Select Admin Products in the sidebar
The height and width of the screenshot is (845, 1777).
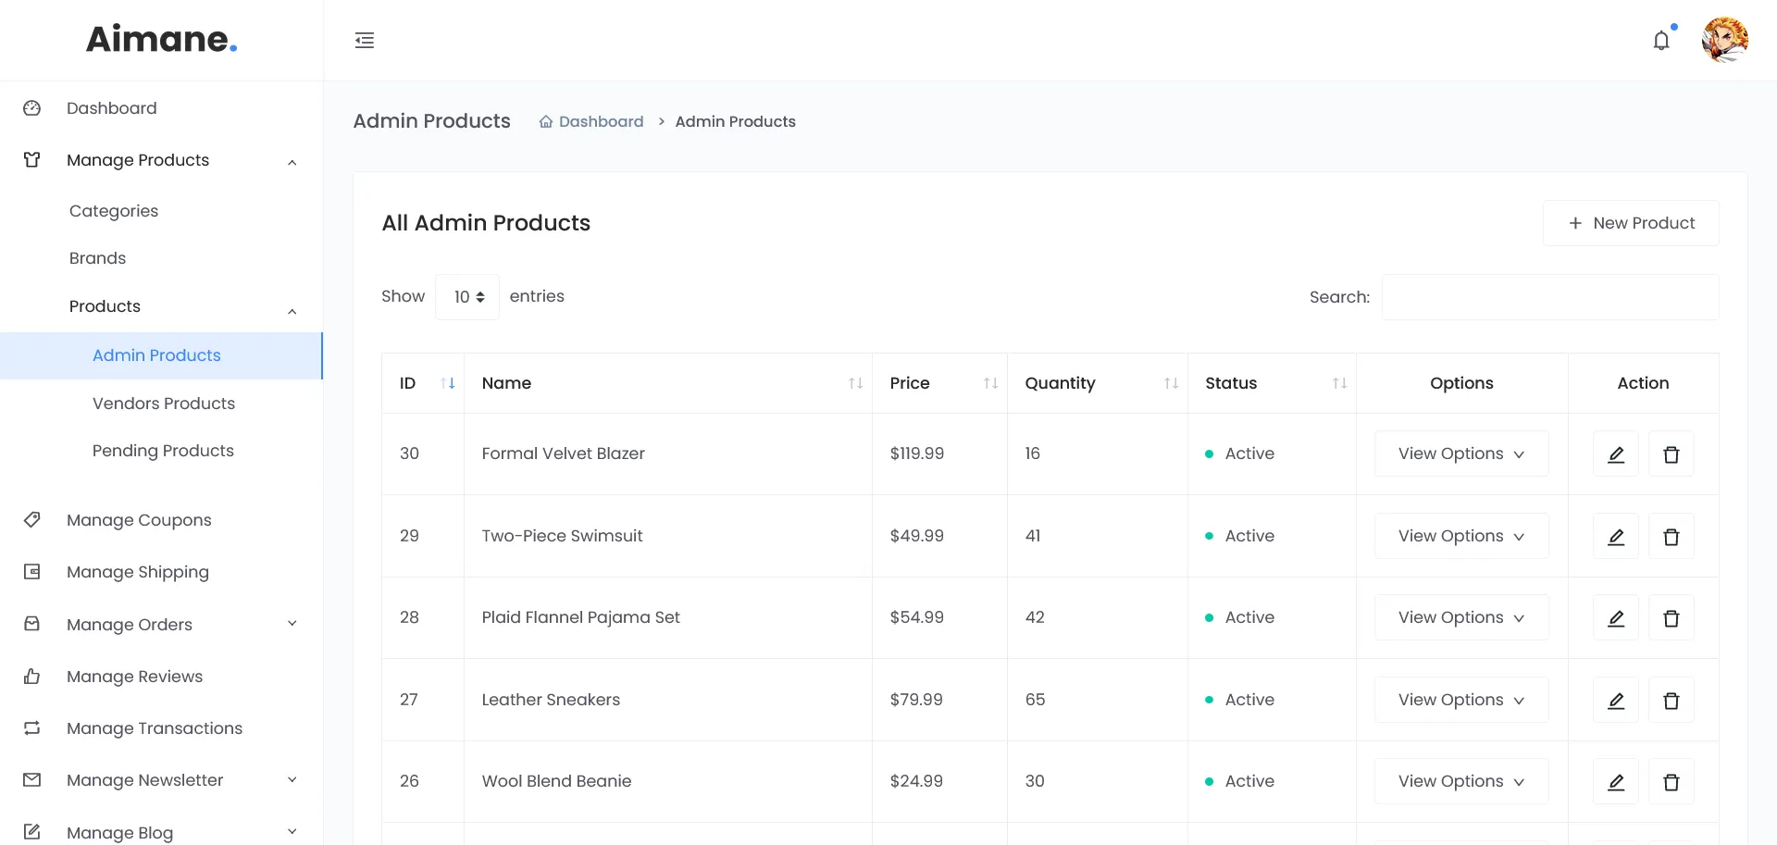[161, 355]
